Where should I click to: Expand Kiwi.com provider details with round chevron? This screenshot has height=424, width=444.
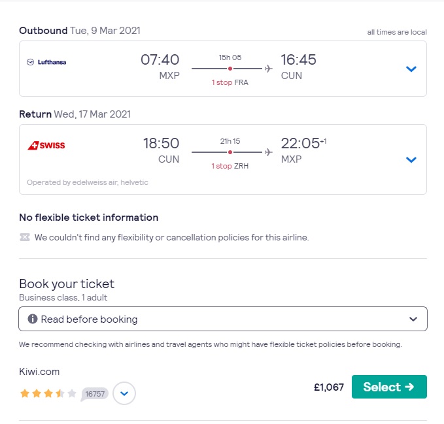(x=124, y=393)
